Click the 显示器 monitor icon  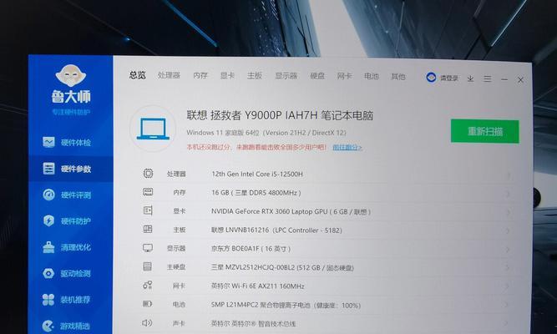click(x=148, y=248)
